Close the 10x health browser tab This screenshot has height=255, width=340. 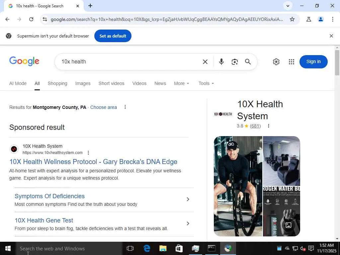tap(78, 6)
